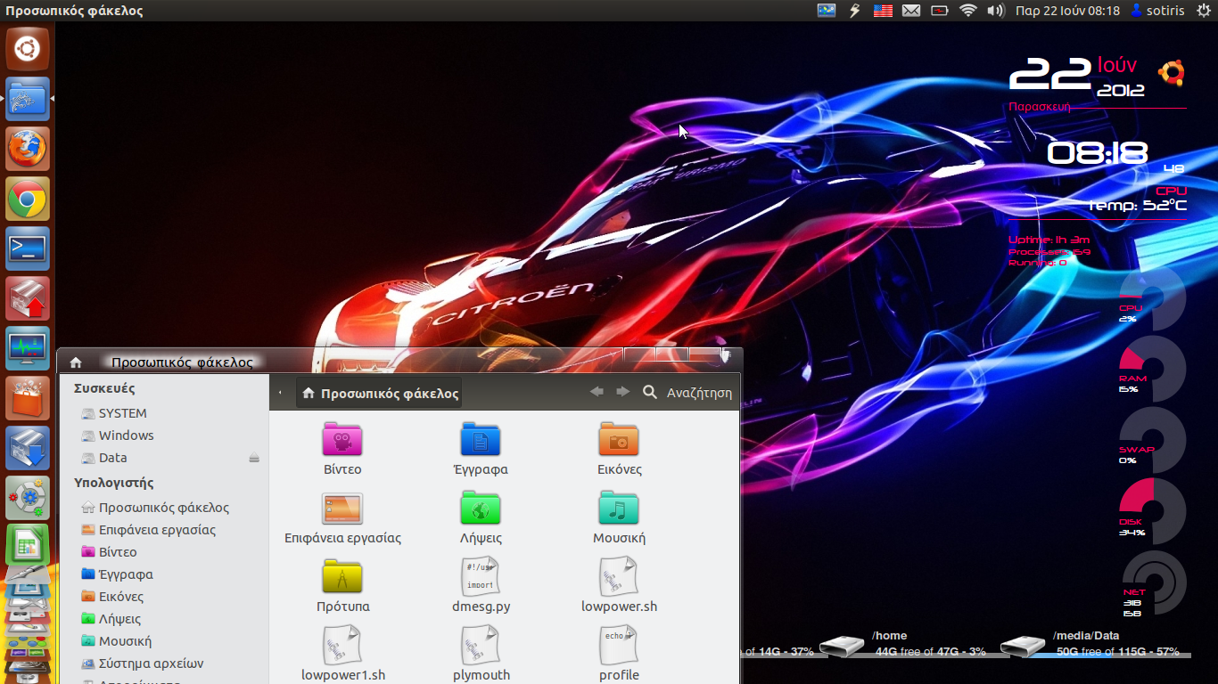
Task: Go back with the left navigation arrow
Action: [597, 392]
